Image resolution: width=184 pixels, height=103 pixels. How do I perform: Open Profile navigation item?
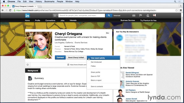coord(38,20)
